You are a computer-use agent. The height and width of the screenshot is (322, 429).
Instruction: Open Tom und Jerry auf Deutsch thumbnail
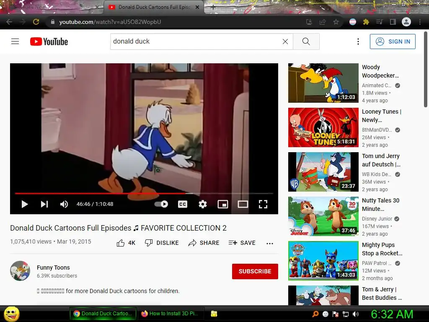tap(323, 171)
